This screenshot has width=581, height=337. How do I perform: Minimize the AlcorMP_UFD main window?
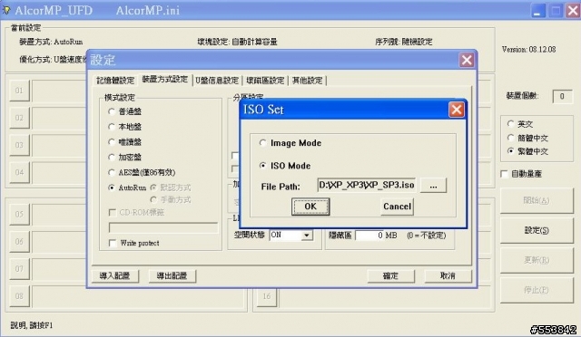(x=538, y=11)
